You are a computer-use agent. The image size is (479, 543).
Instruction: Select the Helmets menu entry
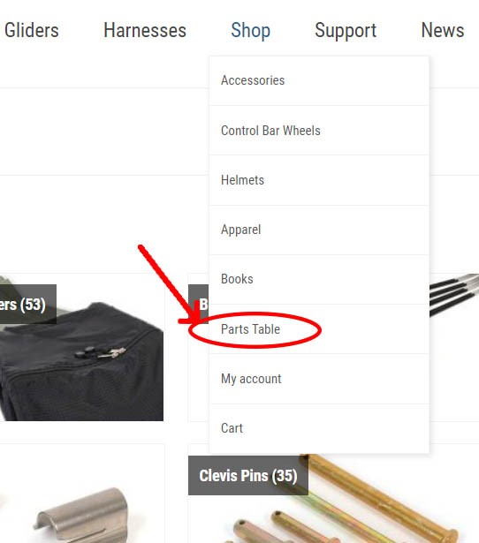(x=319, y=180)
